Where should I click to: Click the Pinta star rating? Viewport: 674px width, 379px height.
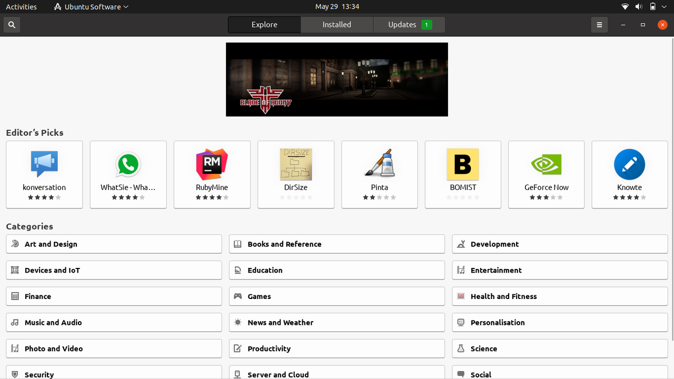tap(380, 197)
